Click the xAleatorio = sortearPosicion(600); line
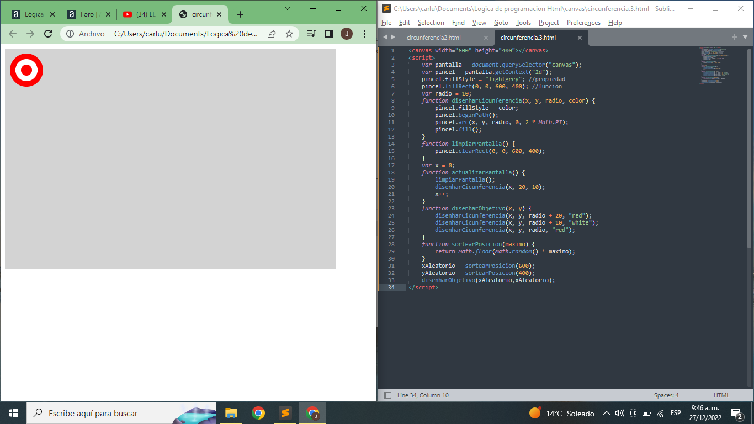This screenshot has width=754, height=424. pos(478,266)
